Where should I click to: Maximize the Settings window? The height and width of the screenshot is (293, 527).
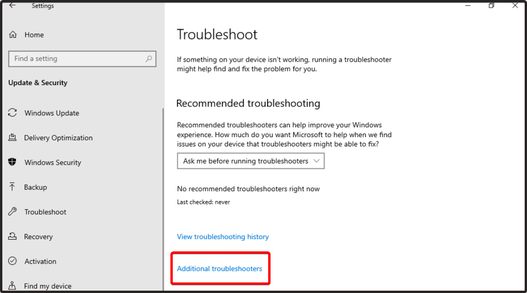pyautogui.click(x=491, y=5)
